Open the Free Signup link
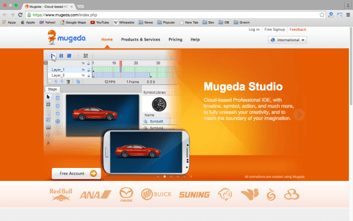The height and width of the screenshot is (221, 353). tap(275, 29)
